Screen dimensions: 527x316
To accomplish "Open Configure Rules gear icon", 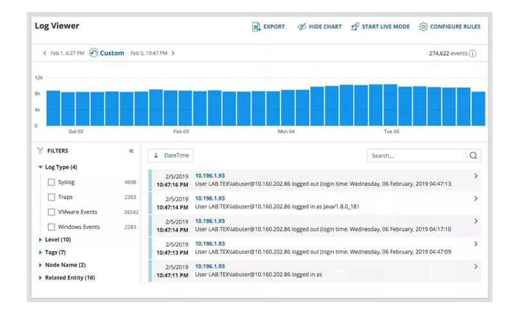I will click(423, 27).
